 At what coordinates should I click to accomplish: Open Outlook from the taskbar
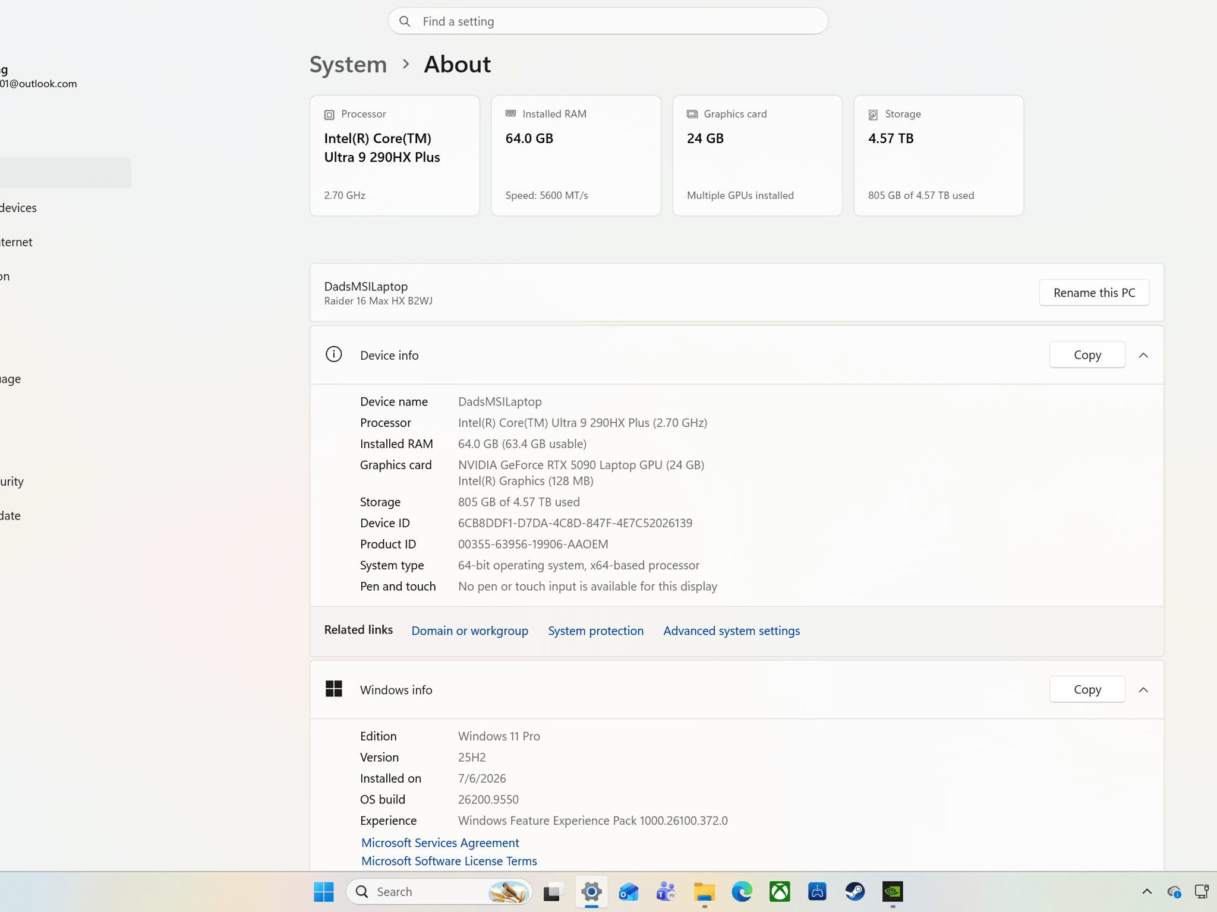point(629,891)
